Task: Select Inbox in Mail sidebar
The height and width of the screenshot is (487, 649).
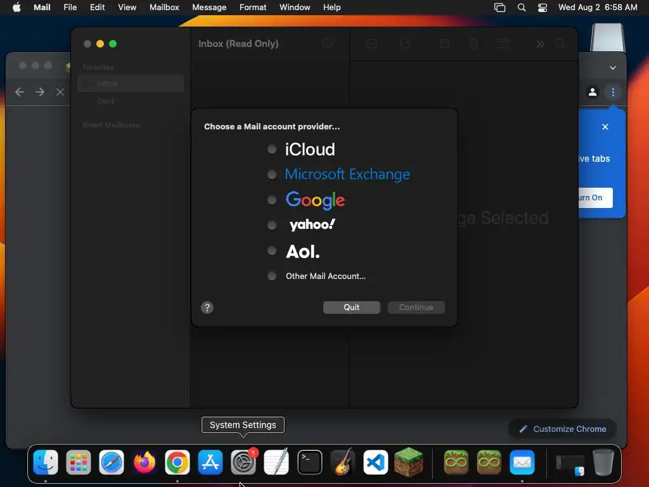Action: click(131, 83)
